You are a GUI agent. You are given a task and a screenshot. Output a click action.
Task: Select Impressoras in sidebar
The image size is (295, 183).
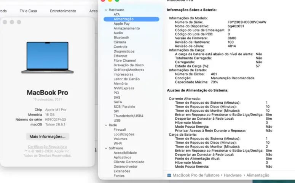point(123,74)
